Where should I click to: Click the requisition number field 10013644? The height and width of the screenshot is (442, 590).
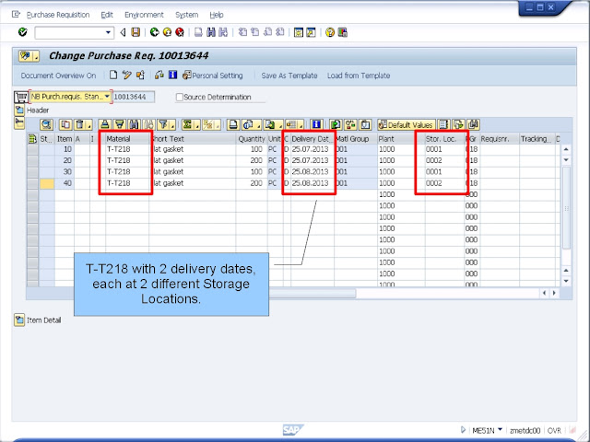click(134, 97)
